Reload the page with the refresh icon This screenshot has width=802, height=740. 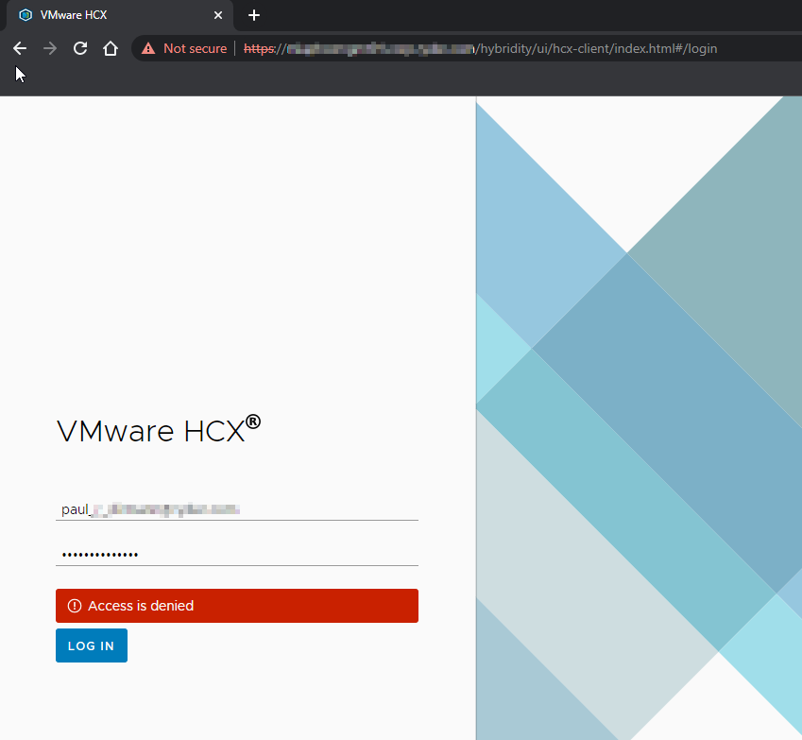80,48
